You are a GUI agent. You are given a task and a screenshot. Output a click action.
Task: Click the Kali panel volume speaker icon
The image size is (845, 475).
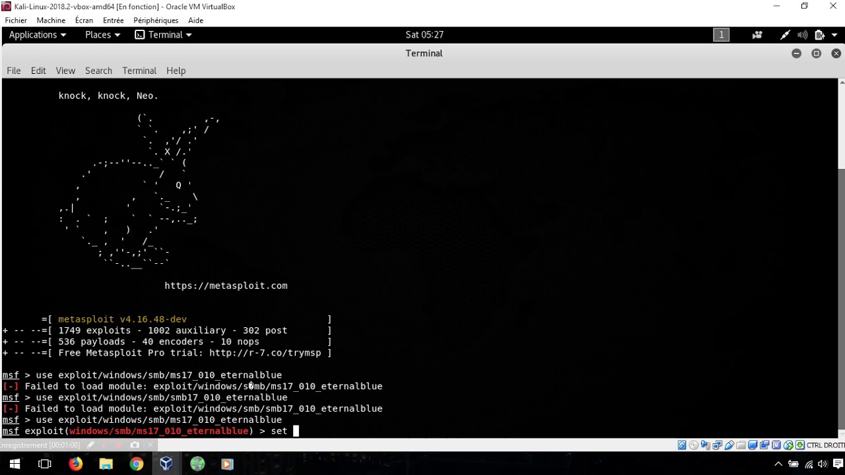tap(803, 35)
